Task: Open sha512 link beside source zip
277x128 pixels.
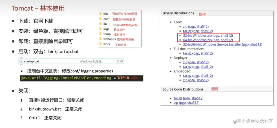Action: tap(193, 103)
